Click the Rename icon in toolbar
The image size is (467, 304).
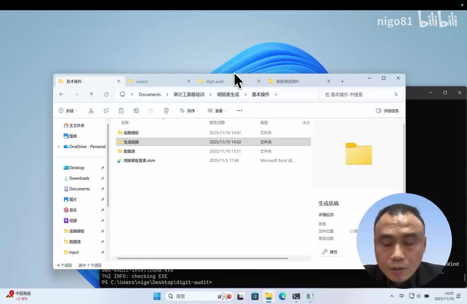tap(136, 111)
